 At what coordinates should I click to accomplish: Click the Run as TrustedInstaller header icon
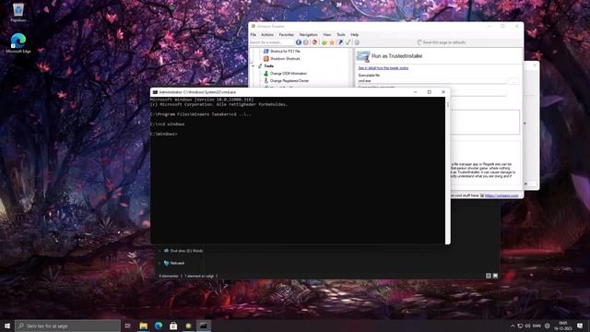(363, 56)
